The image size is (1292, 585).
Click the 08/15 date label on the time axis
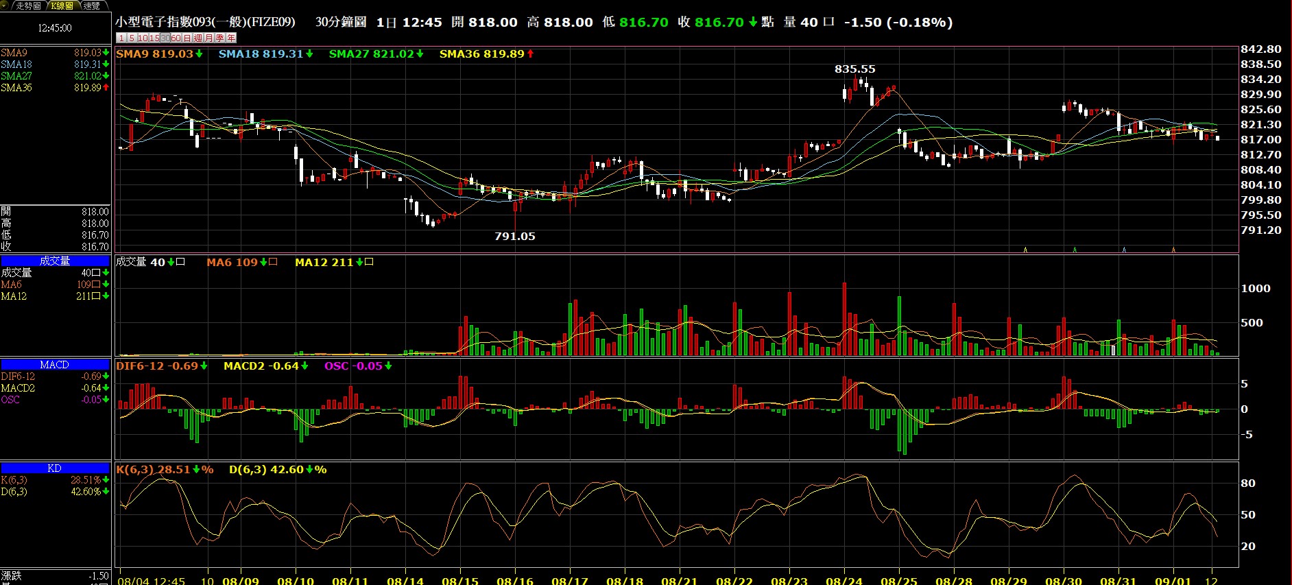459,580
